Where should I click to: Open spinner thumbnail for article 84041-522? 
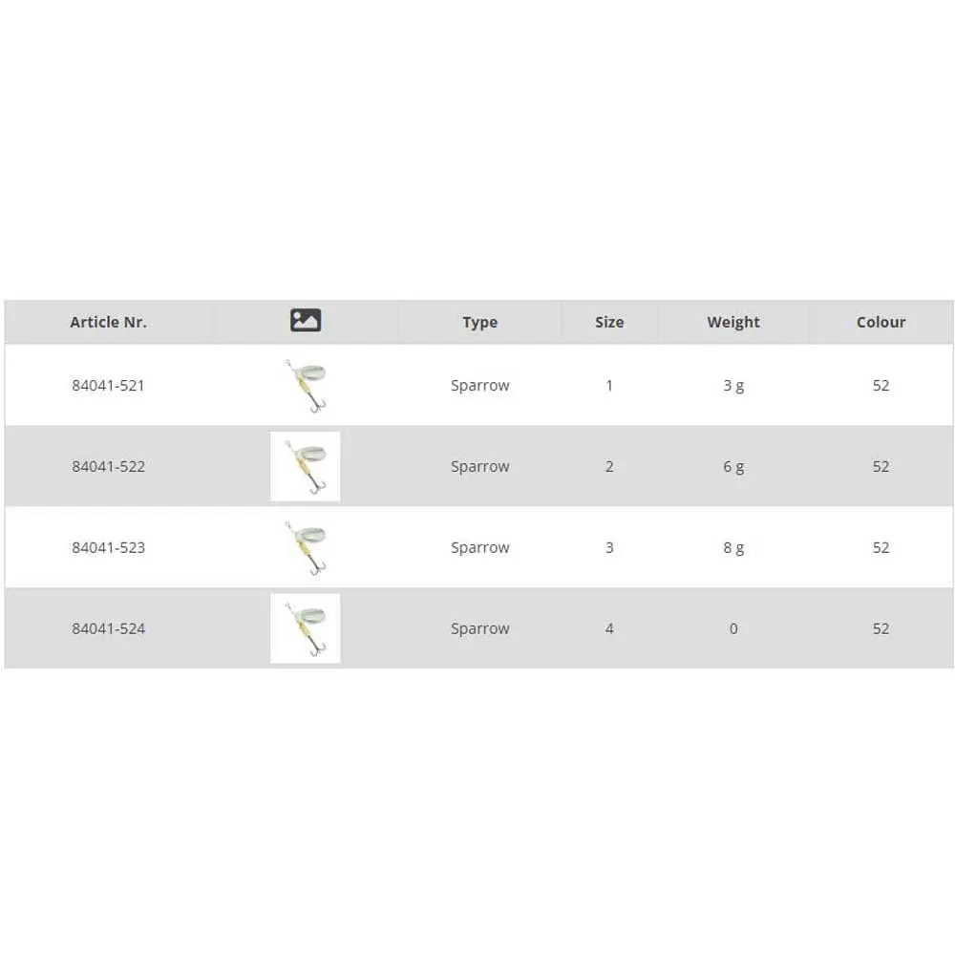click(x=306, y=466)
